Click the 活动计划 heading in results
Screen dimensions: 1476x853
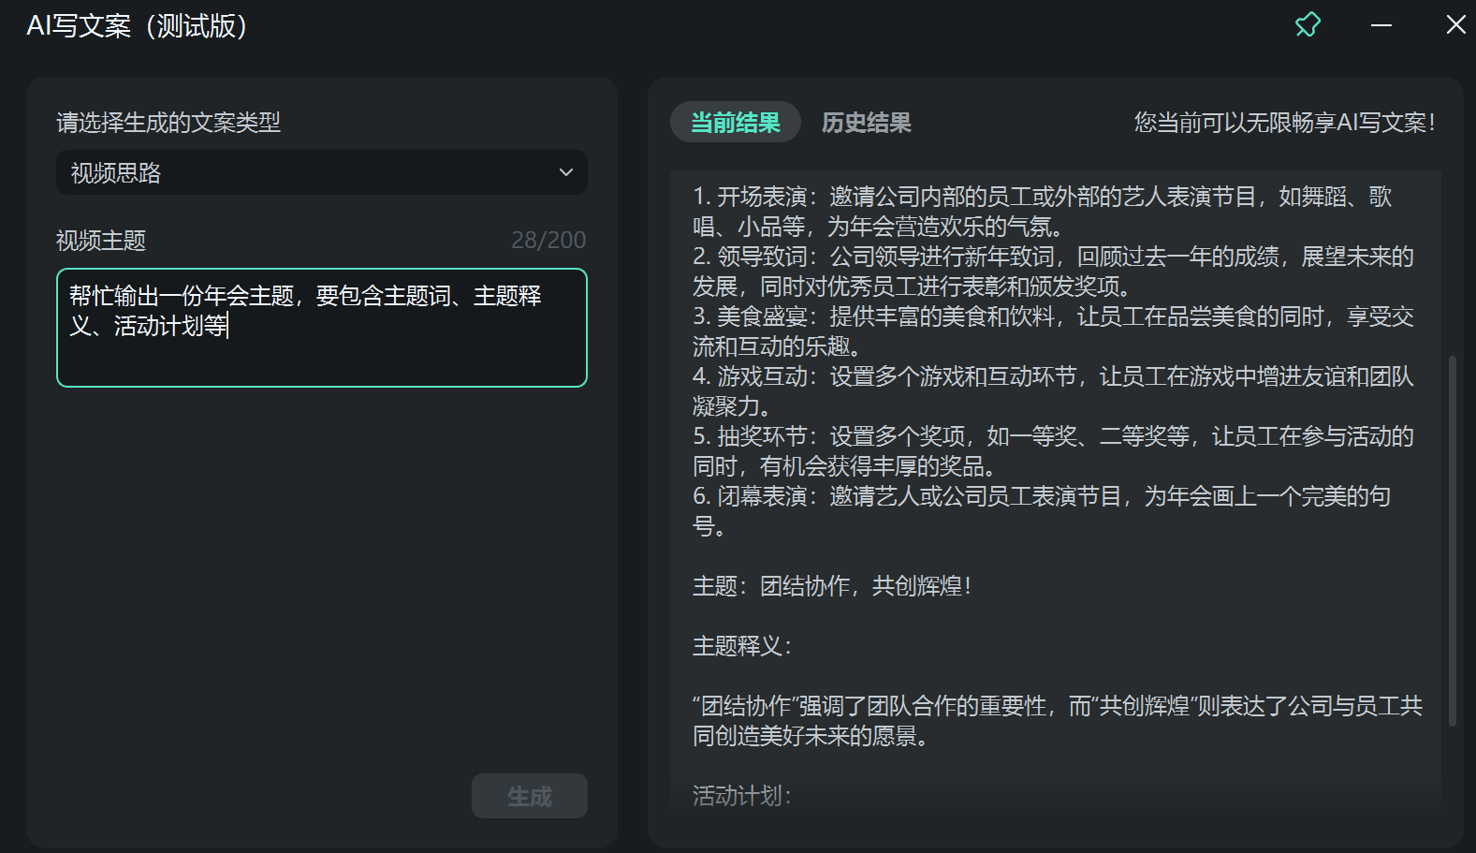pyautogui.click(x=741, y=796)
